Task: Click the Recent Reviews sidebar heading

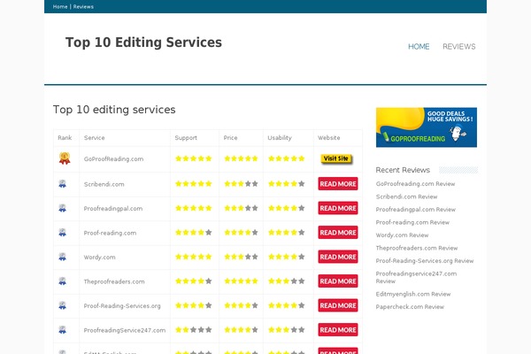Action: click(403, 170)
